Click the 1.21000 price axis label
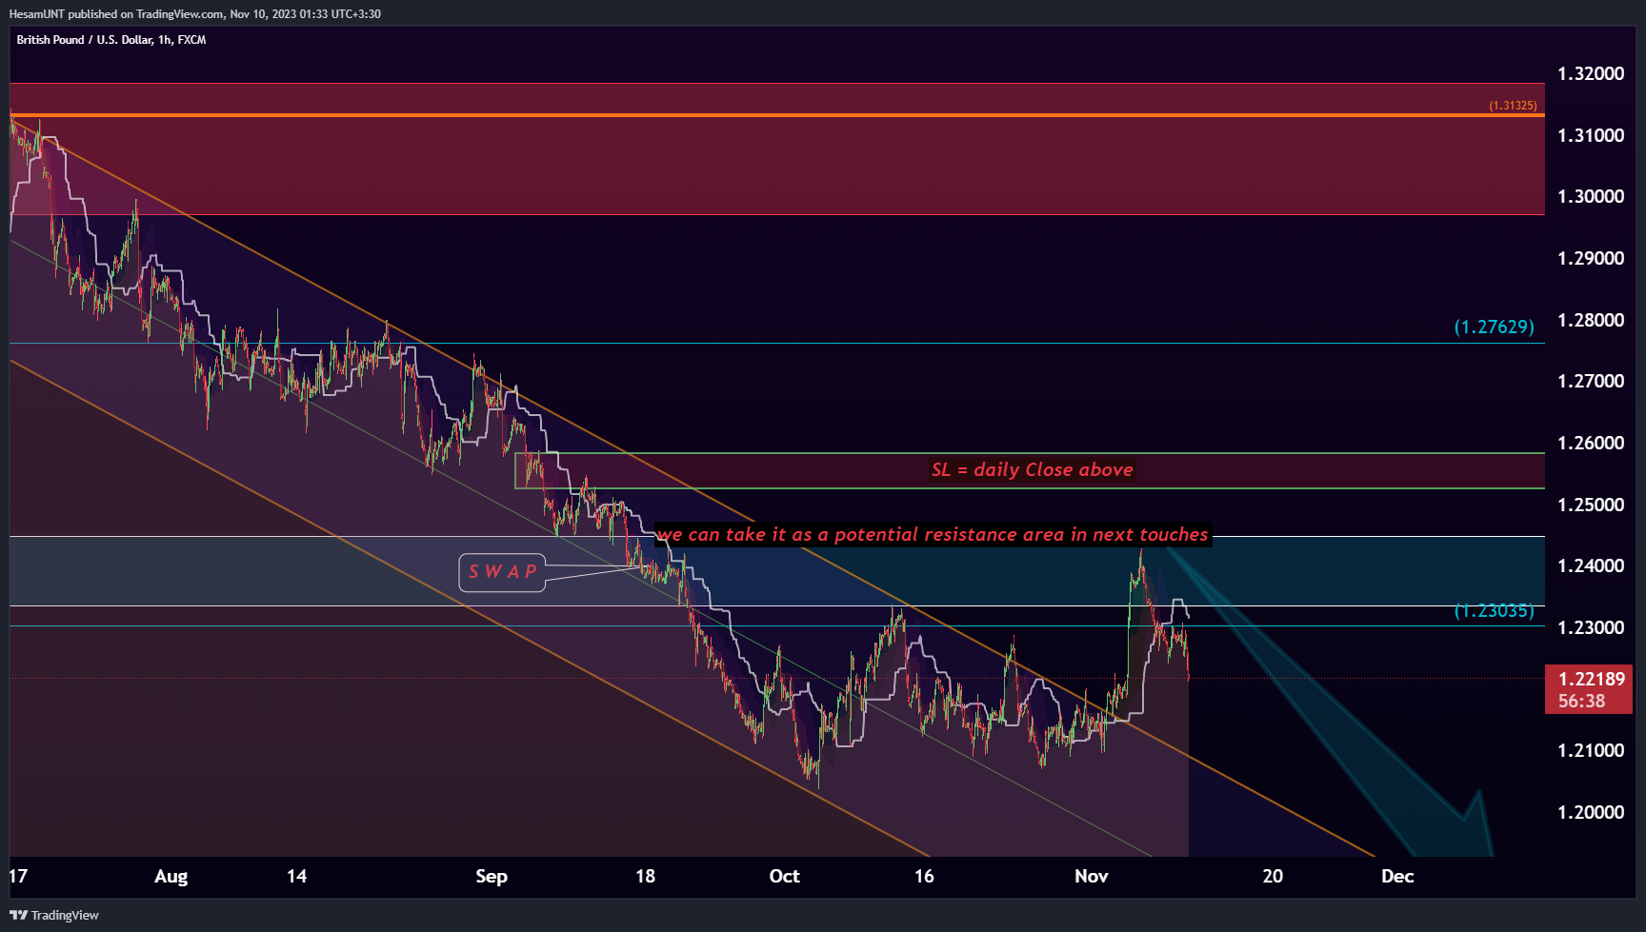The width and height of the screenshot is (1646, 932). tap(1591, 750)
